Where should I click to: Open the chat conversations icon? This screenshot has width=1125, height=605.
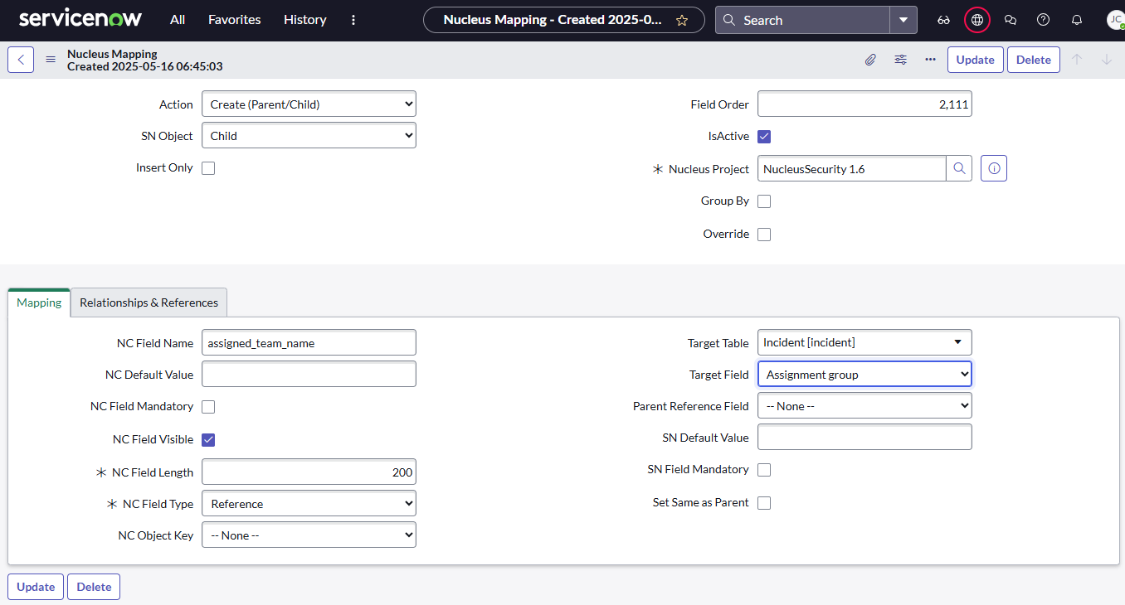(x=1011, y=20)
